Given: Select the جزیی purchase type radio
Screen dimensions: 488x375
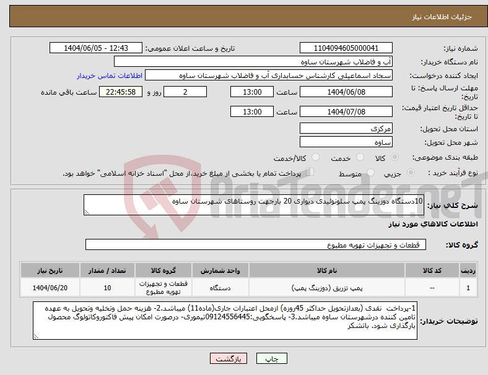Looking at the screenshot, I should click(411, 172).
